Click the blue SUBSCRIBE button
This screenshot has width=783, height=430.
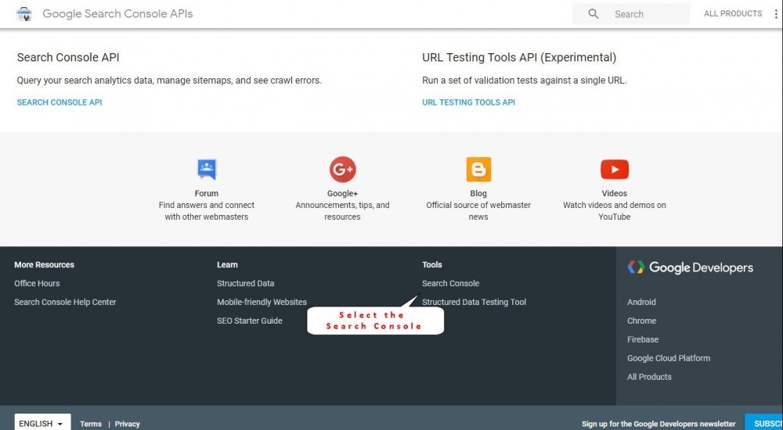tap(764, 422)
